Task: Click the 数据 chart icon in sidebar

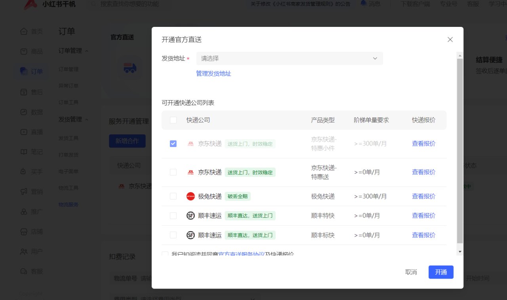Action: 24,112
